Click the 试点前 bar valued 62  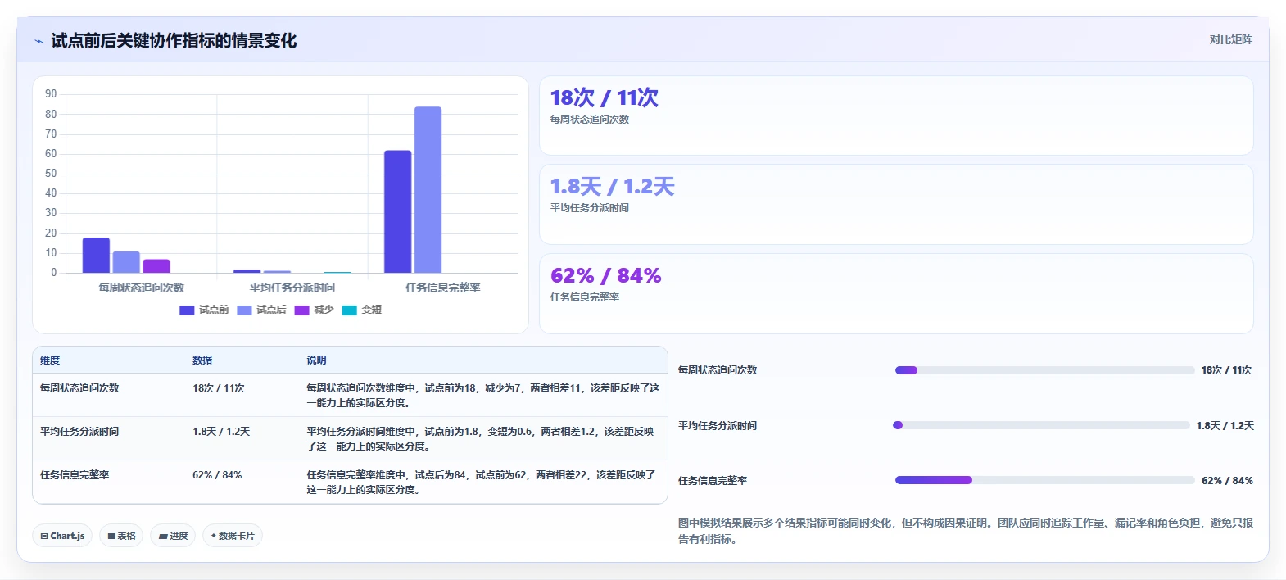(x=397, y=211)
